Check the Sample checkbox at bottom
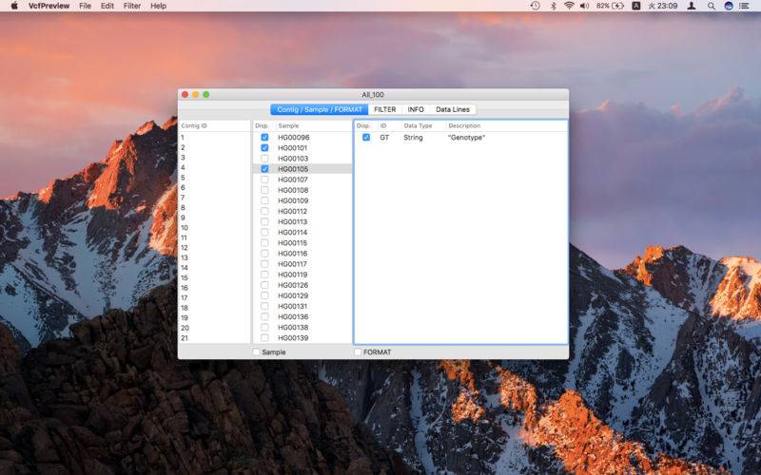 pyautogui.click(x=257, y=352)
